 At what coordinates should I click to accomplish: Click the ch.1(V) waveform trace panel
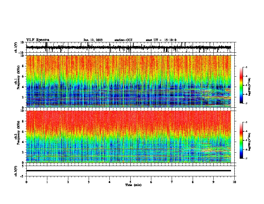[x=130, y=47]
